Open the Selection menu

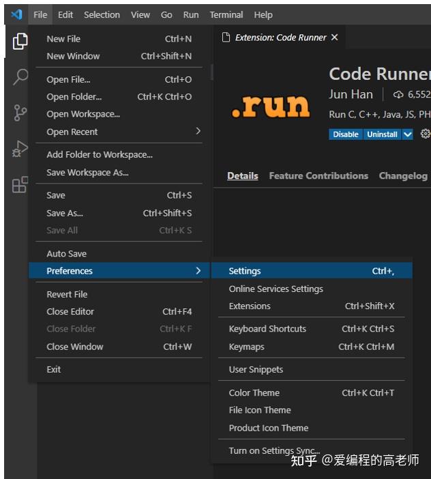(102, 14)
